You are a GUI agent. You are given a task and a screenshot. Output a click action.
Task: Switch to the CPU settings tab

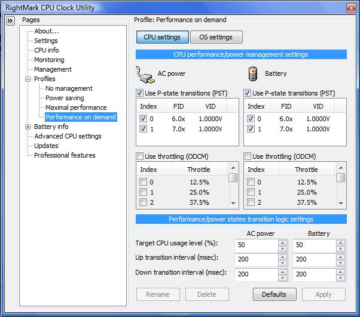click(x=162, y=37)
